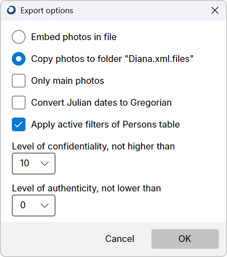Click the chevron arrow of confidentiality combo box
This screenshot has height=257, width=227.
pos(45,164)
